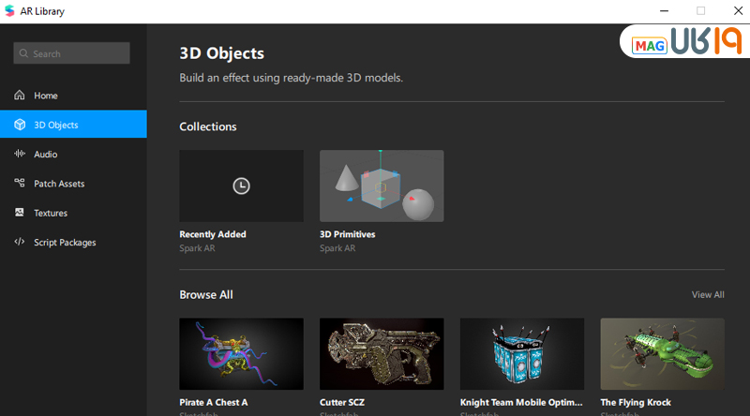
Task: Open the Recently Added collection label
Action: pyautogui.click(x=213, y=234)
